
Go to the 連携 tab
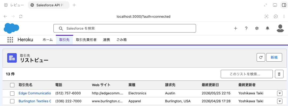tap(107, 40)
